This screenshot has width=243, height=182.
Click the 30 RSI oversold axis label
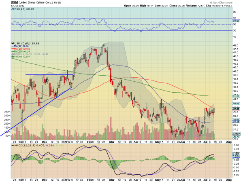(x=234, y=31)
